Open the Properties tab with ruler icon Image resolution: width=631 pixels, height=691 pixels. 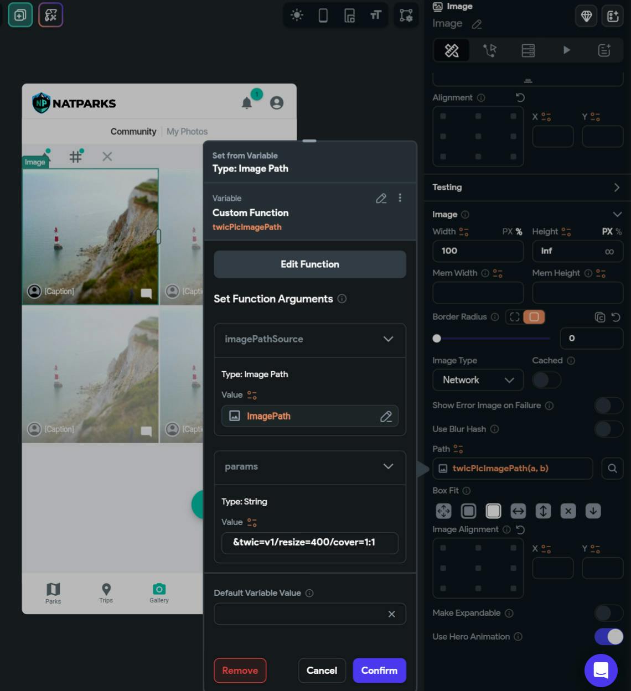452,50
